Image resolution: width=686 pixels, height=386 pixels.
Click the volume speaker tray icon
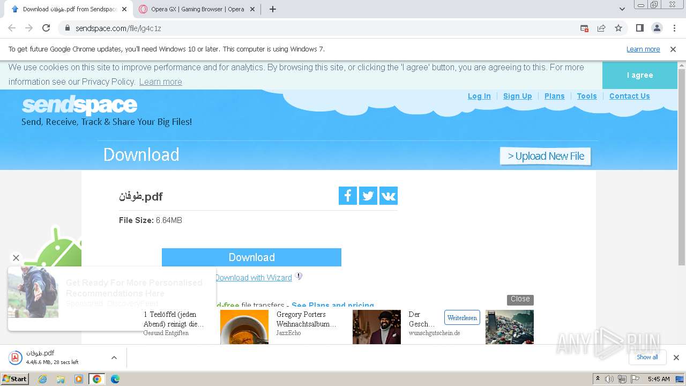tap(609, 379)
